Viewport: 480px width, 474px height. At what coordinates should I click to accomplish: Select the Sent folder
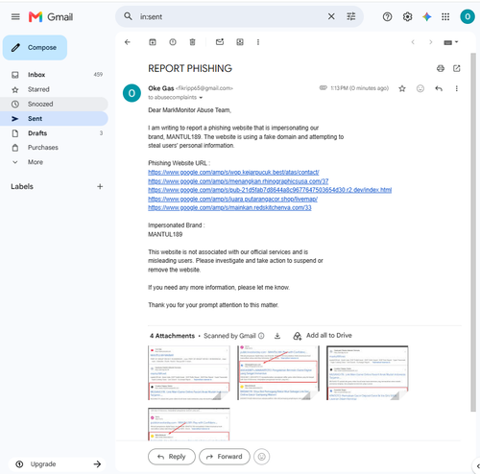[54, 119]
